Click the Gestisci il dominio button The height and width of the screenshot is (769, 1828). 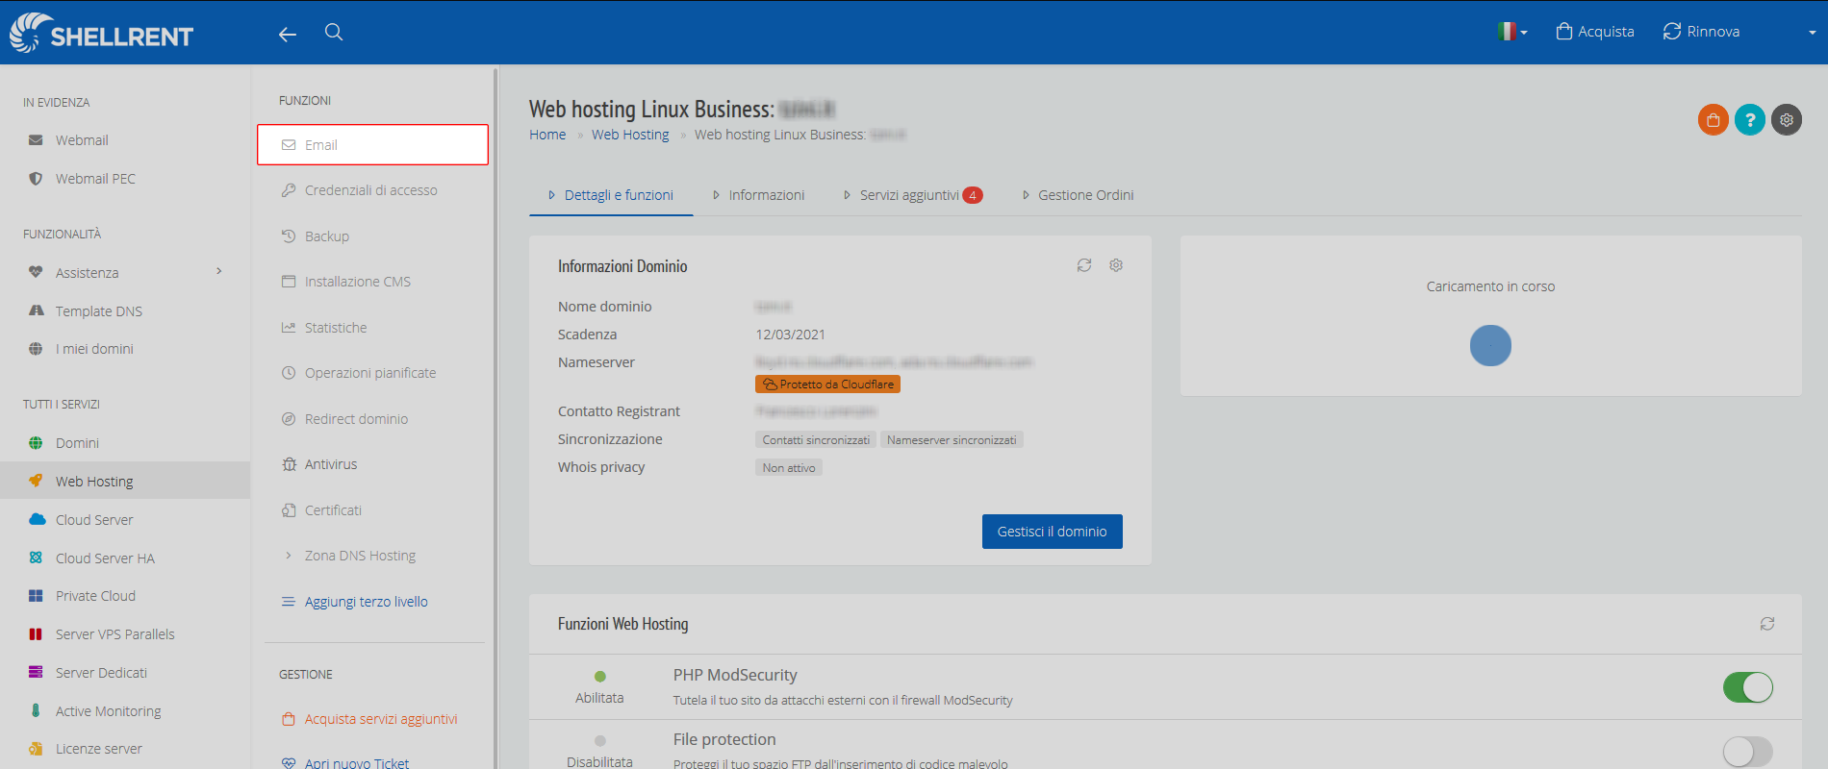[x=1052, y=532]
